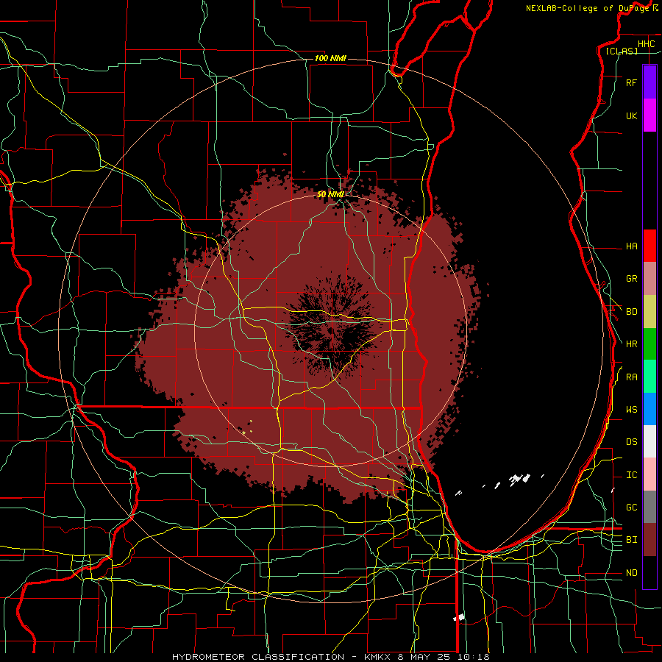Image resolution: width=662 pixels, height=662 pixels.
Task: Select the WS blue legend color swatch
Action: tap(649, 409)
